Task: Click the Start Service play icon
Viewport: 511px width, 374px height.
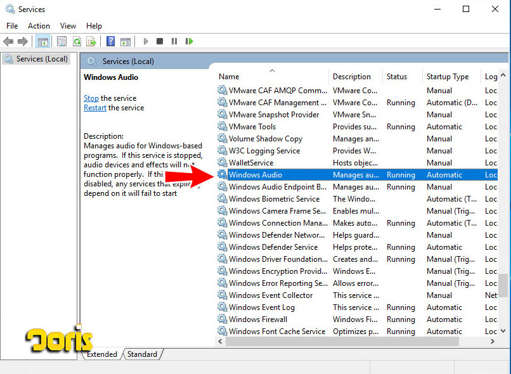Action: [146, 41]
